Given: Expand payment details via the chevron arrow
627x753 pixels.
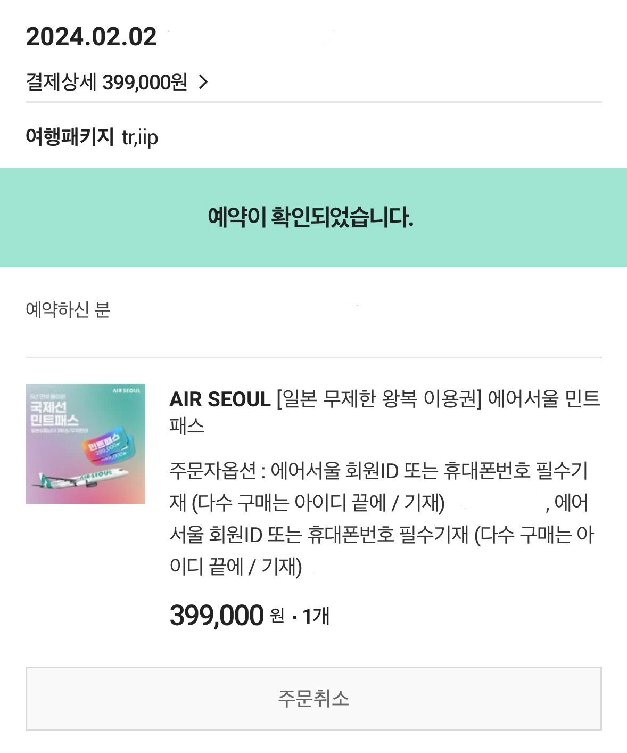Looking at the screenshot, I should (203, 82).
